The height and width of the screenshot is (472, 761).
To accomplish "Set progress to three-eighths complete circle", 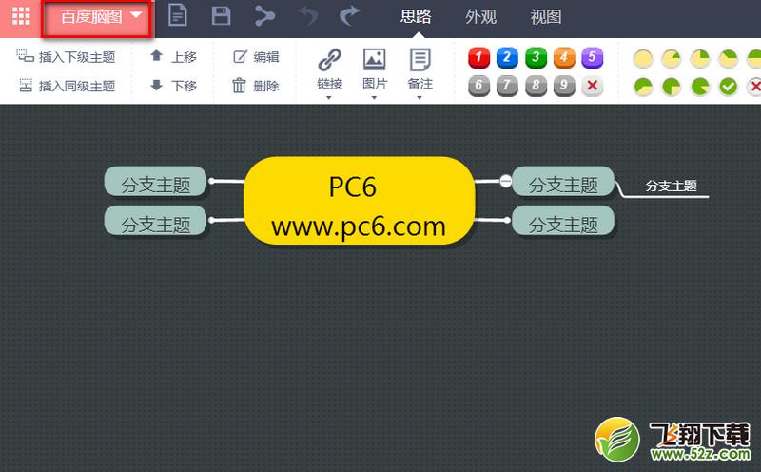I will pyautogui.click(x=729, y=59).
